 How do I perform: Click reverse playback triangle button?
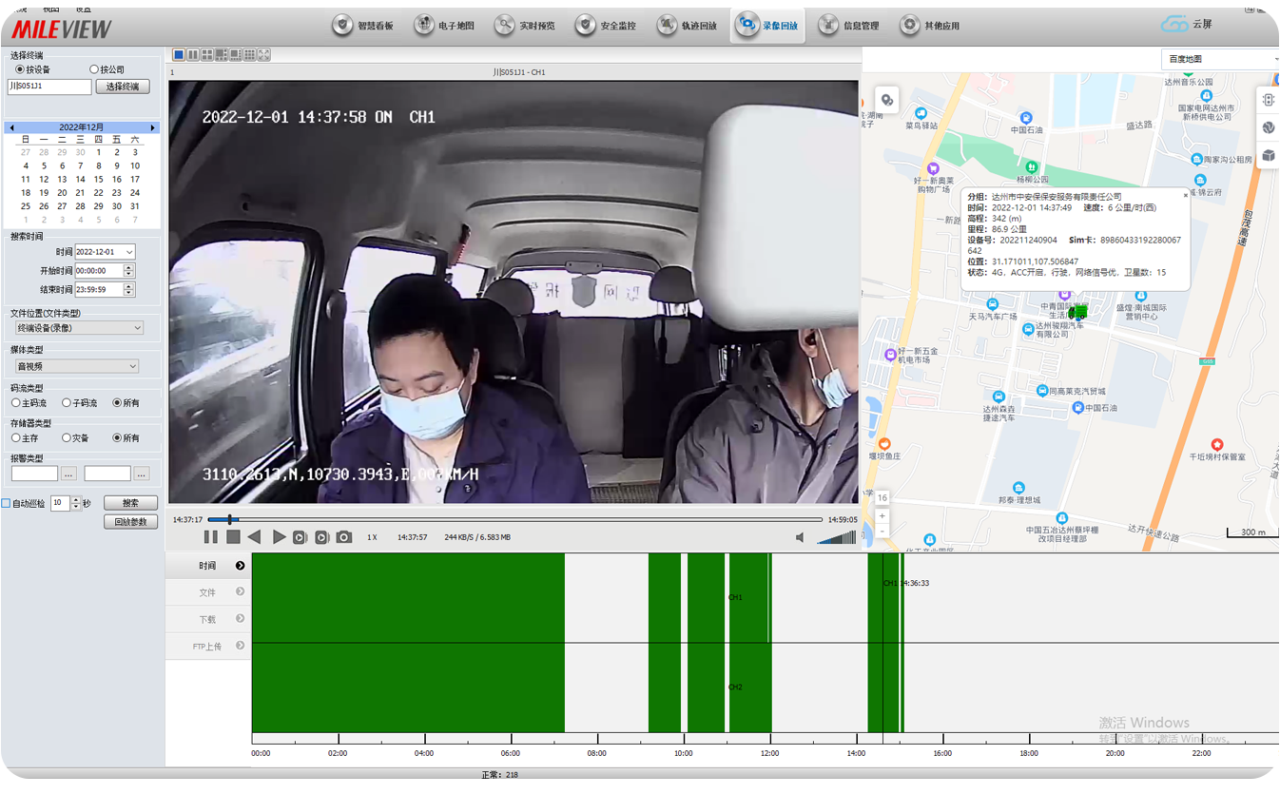tap(255, 537)
